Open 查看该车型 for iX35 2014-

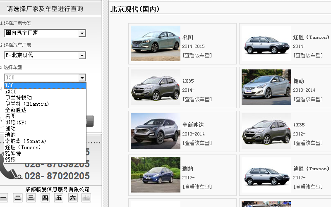197,99
